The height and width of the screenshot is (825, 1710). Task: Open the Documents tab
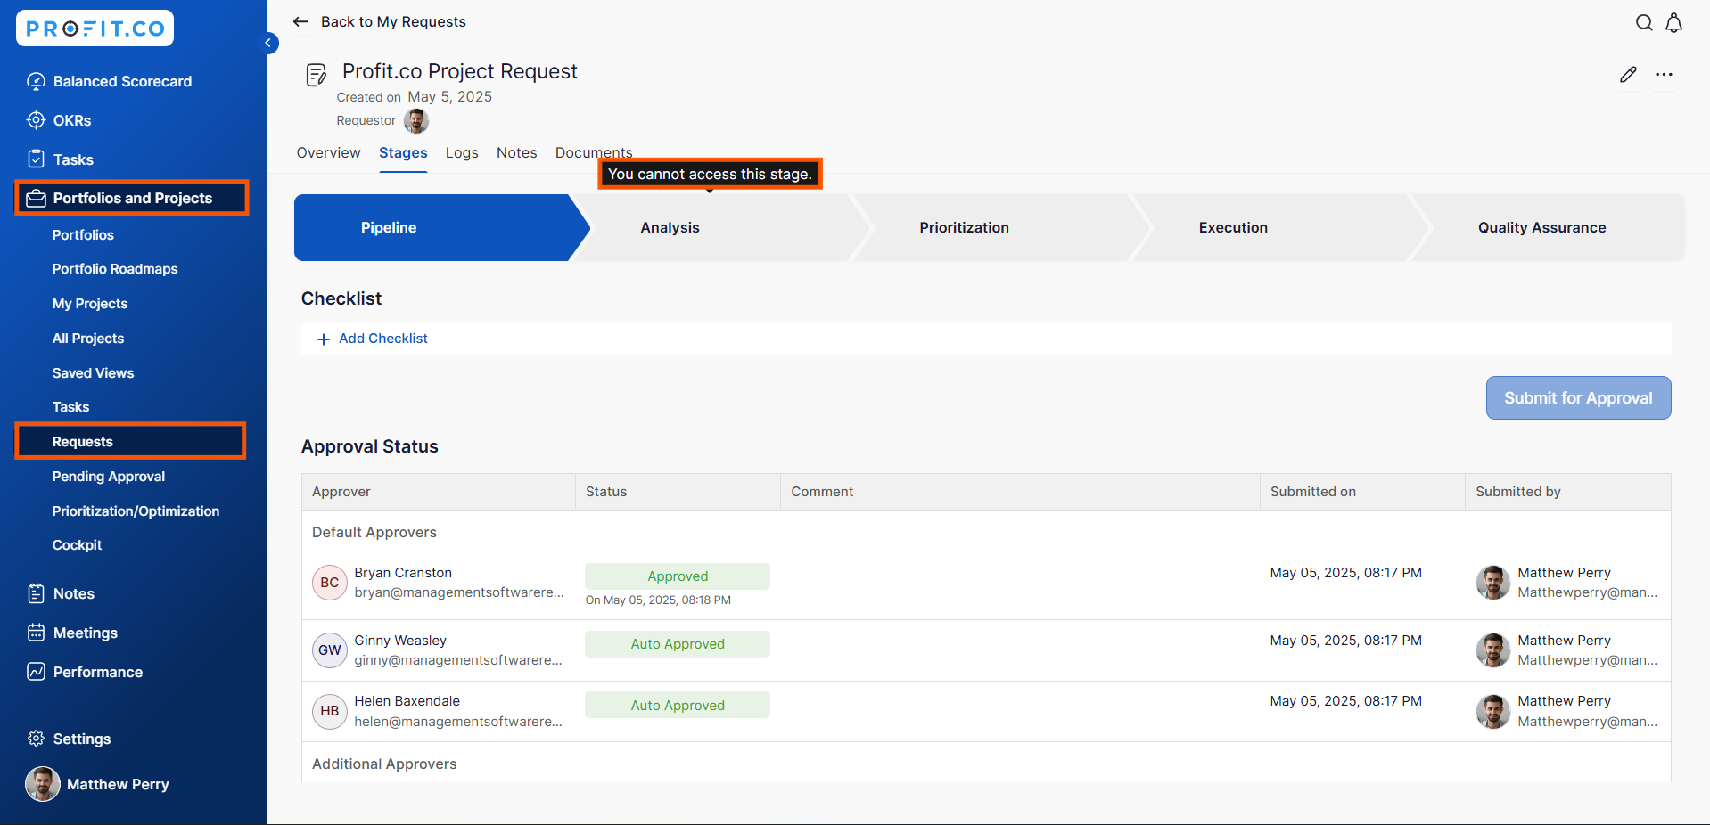coord(594,152)
